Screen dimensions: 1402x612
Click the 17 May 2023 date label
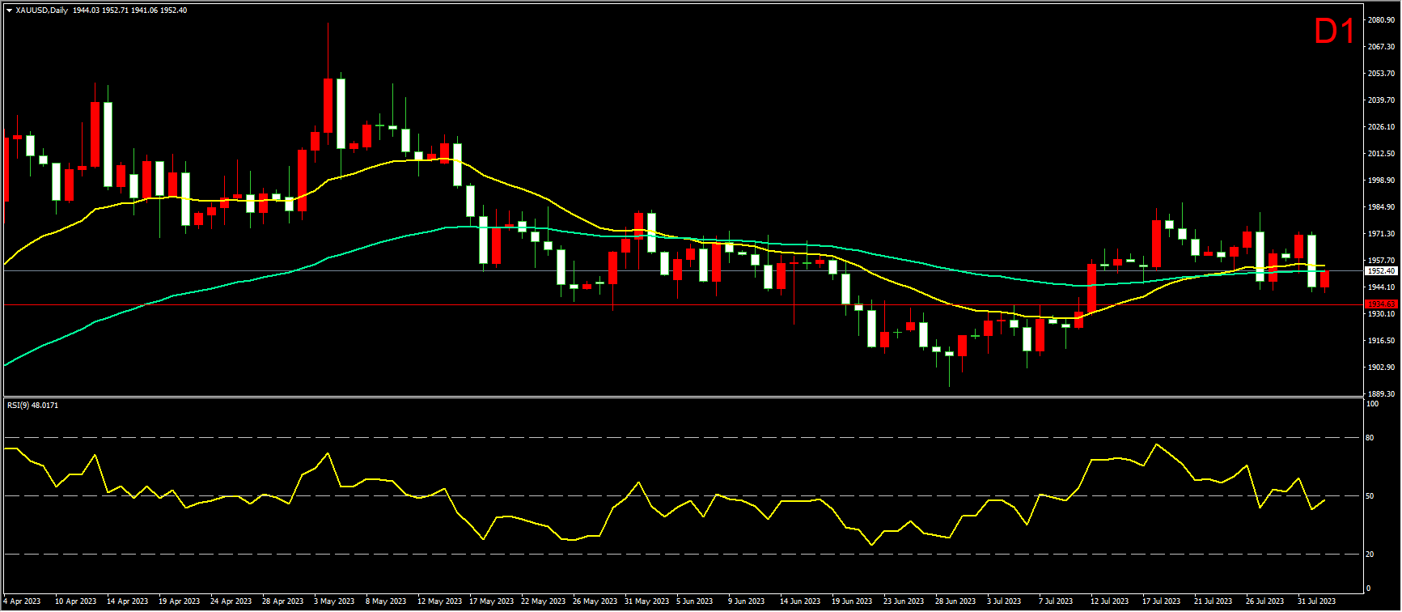(x=490, y=601)
